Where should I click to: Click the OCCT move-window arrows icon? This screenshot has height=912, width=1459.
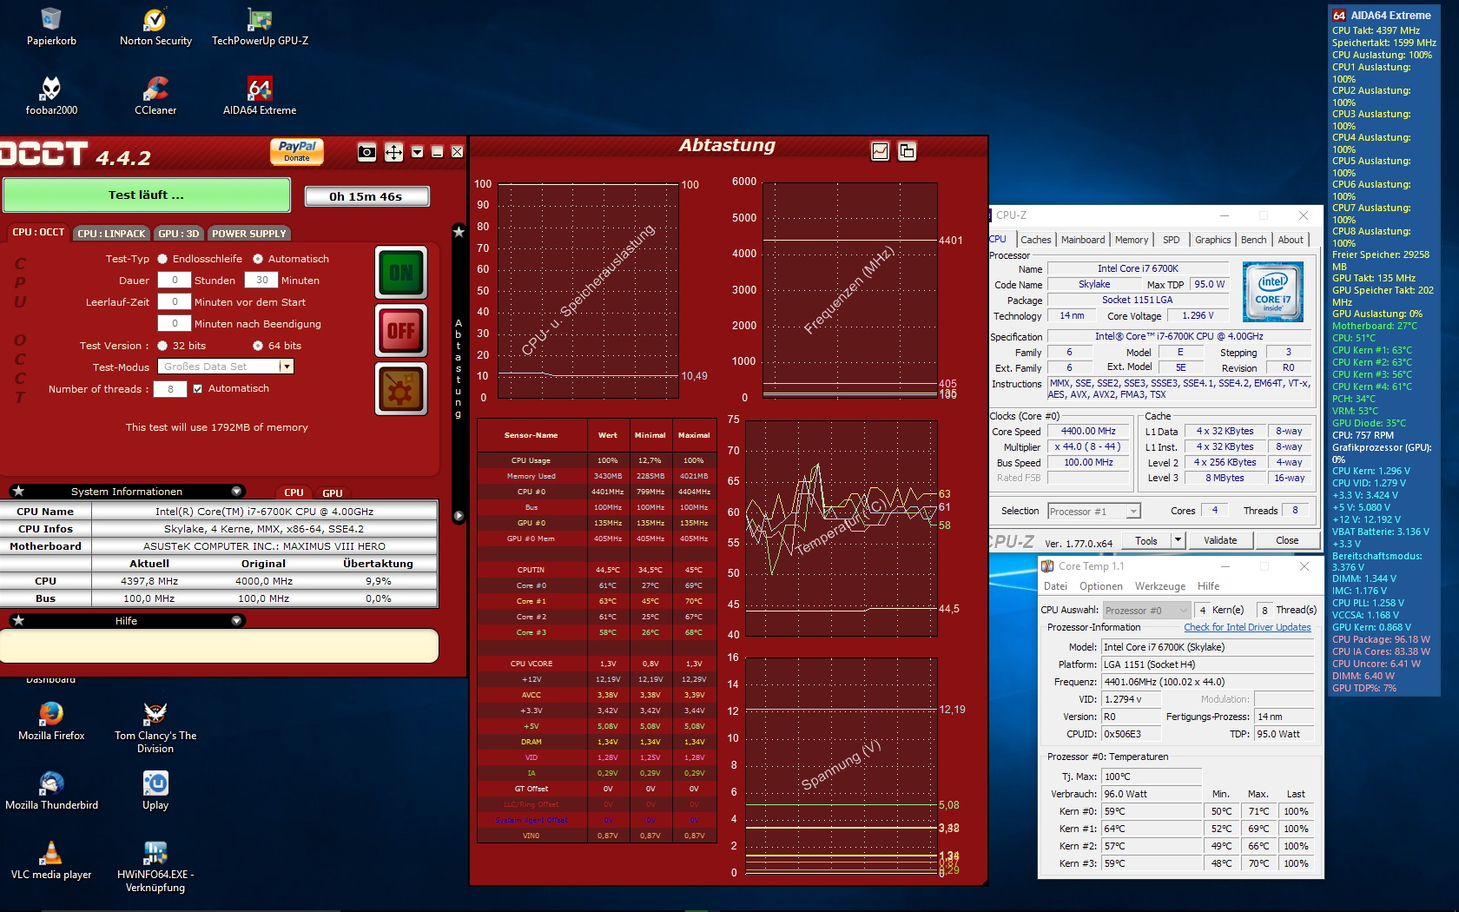click(x=393, y=153)
